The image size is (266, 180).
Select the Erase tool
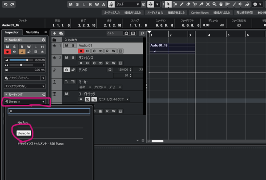[x=188, y=5]
